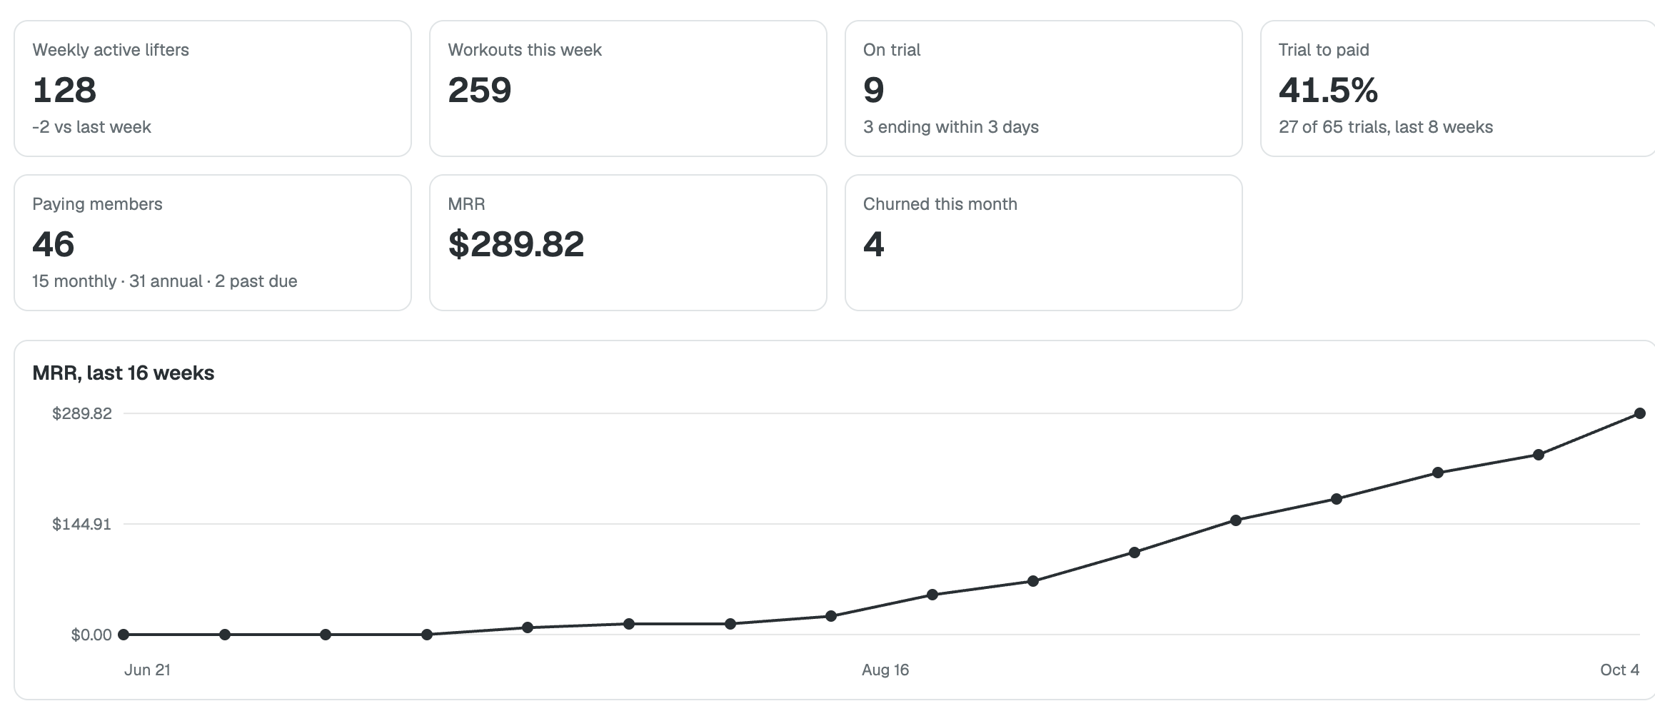
Task: Click "27 of 65 trials, last 8 weeks"
Action: point(1386,127)
